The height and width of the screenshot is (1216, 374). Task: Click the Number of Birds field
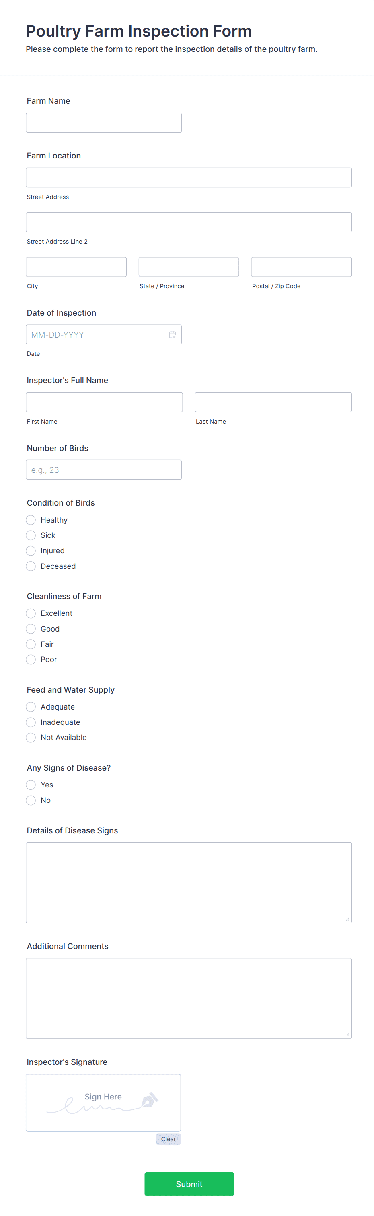click(104, 470)
